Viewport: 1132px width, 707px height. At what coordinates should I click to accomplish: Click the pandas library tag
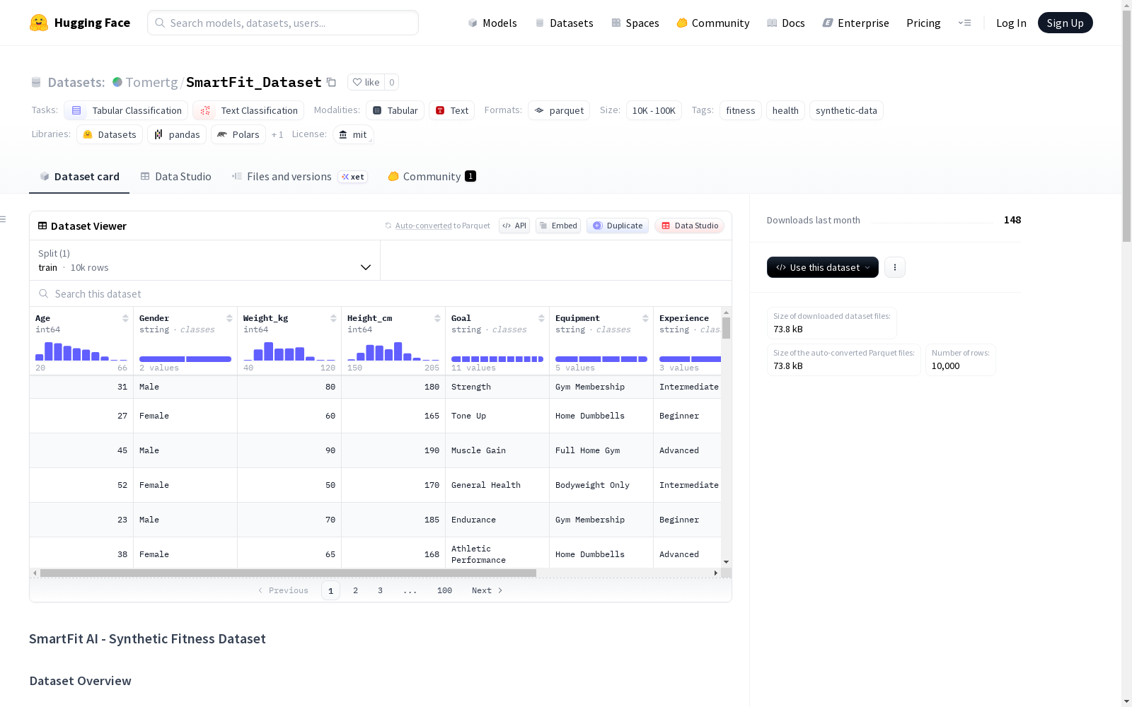click(177, 134)
